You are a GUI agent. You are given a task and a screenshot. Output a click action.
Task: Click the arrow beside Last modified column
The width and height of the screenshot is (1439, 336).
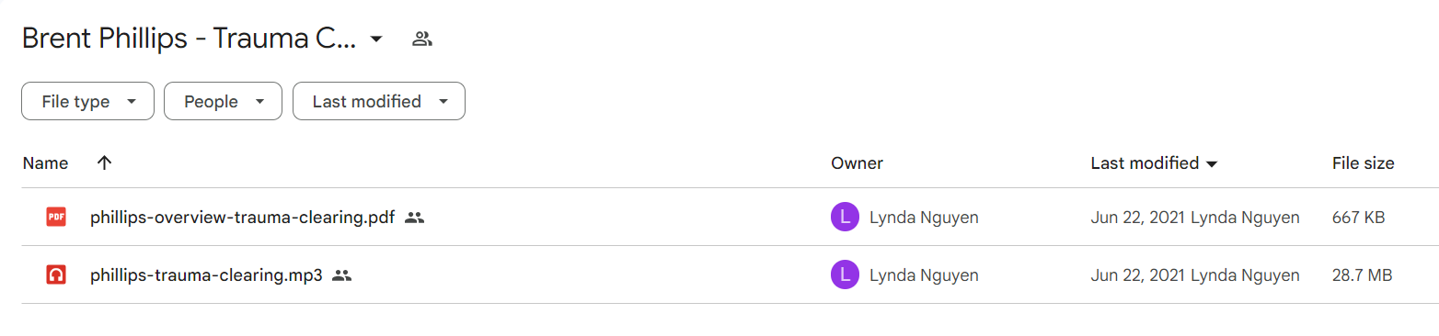tap(1212, 164)
